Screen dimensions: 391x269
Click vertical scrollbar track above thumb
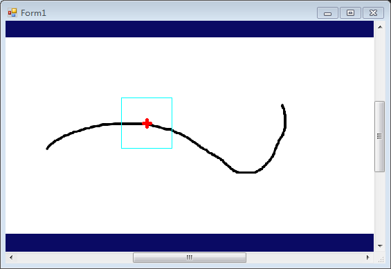pyautogui.click(x=379, y=67)
